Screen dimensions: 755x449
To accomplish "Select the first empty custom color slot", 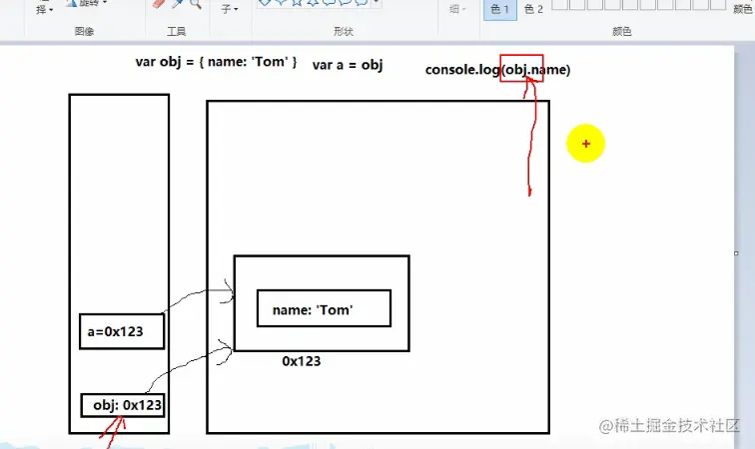I will [x=559, y=4].
